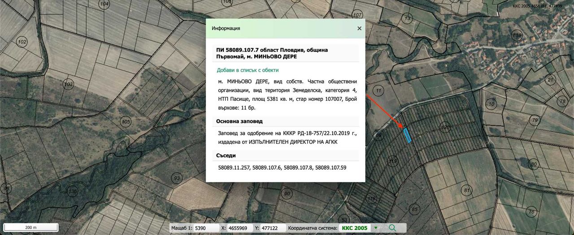Click map block label 107

(x=357, y=15)
